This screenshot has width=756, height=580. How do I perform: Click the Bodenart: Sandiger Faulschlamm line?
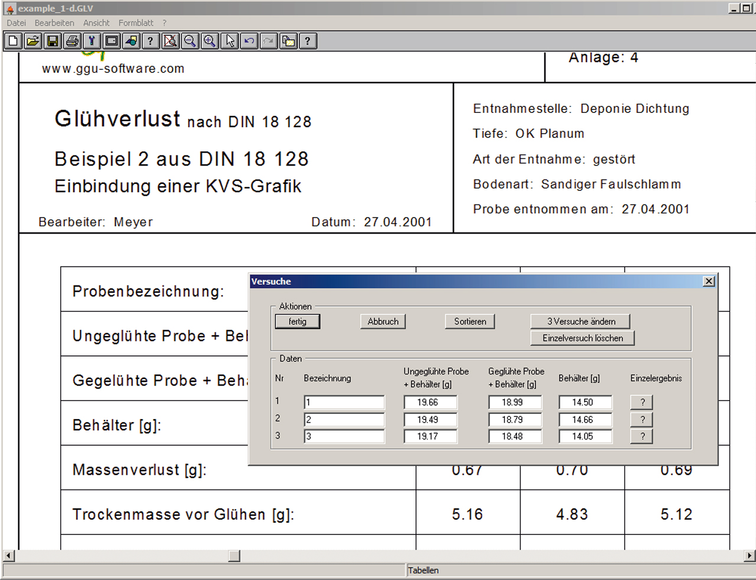click(x=577, y=184)
